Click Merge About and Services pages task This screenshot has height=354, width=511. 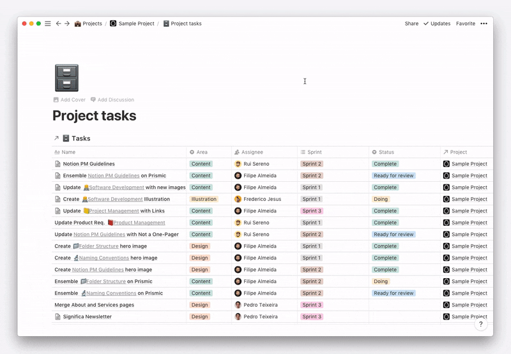coord(94,305)
